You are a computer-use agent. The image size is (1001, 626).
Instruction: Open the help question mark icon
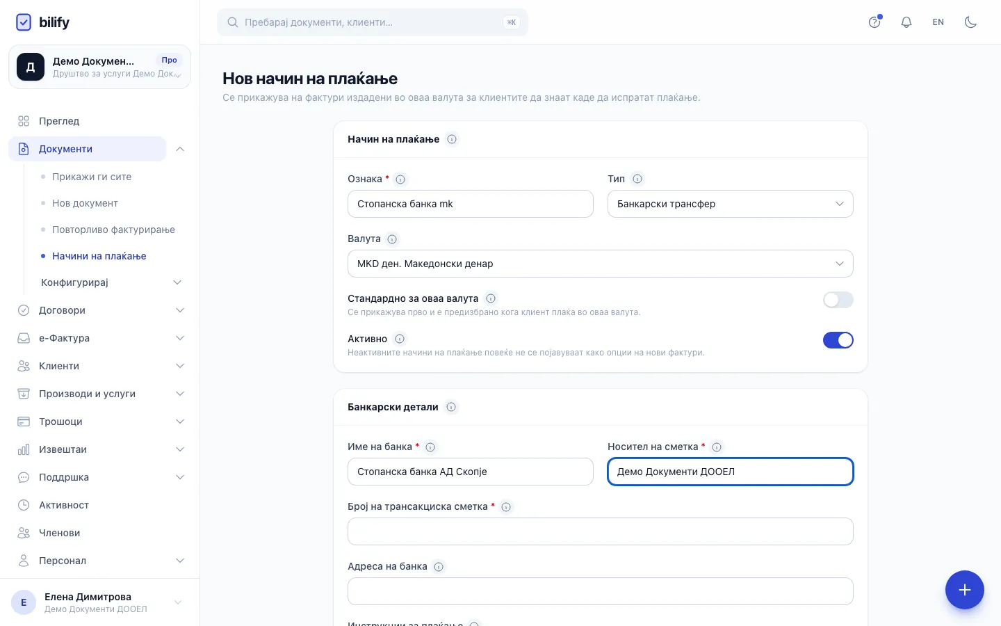tap(874, 22)
